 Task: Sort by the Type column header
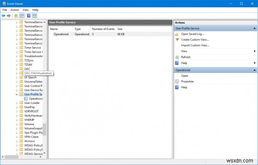point(82,29)
